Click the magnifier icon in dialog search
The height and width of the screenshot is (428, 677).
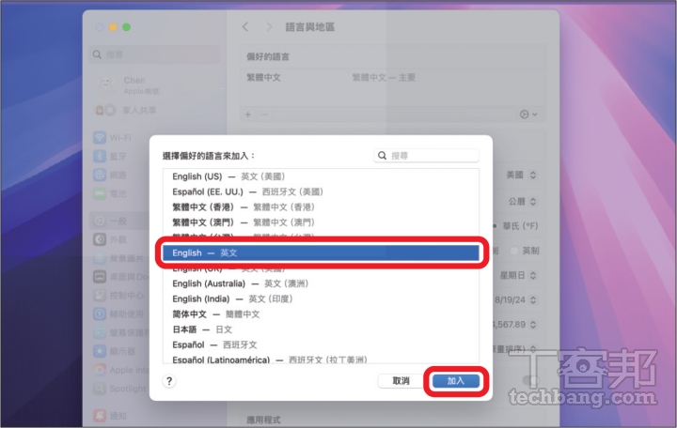[382, 156]
